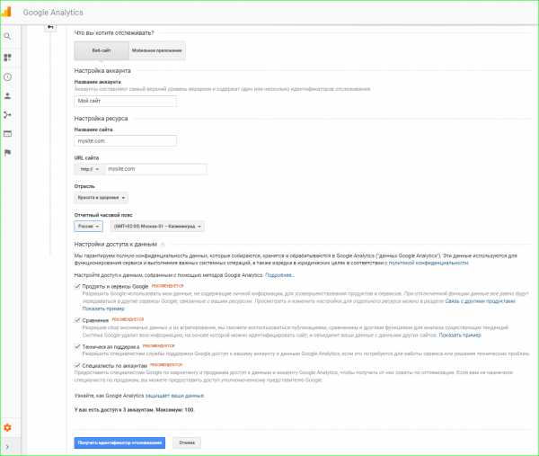
Task: Uncheck the 'Сравнение' checkbox
Action: 77,319
